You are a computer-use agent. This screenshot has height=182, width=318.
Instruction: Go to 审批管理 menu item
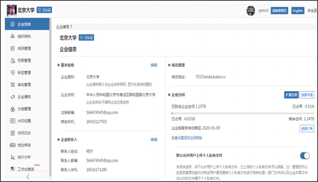pyautogui.click(x=24, y=85)
